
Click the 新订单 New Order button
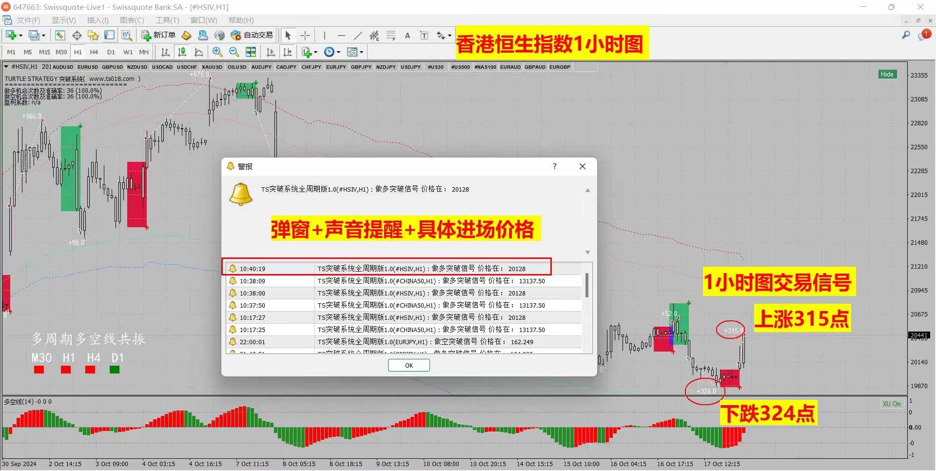(158, 35)
